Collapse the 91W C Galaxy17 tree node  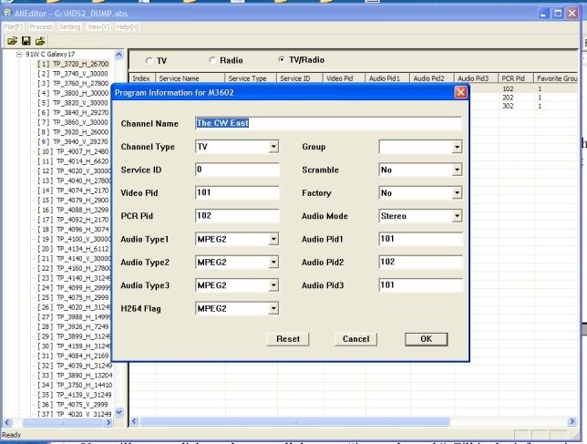(x=19, y=55)
